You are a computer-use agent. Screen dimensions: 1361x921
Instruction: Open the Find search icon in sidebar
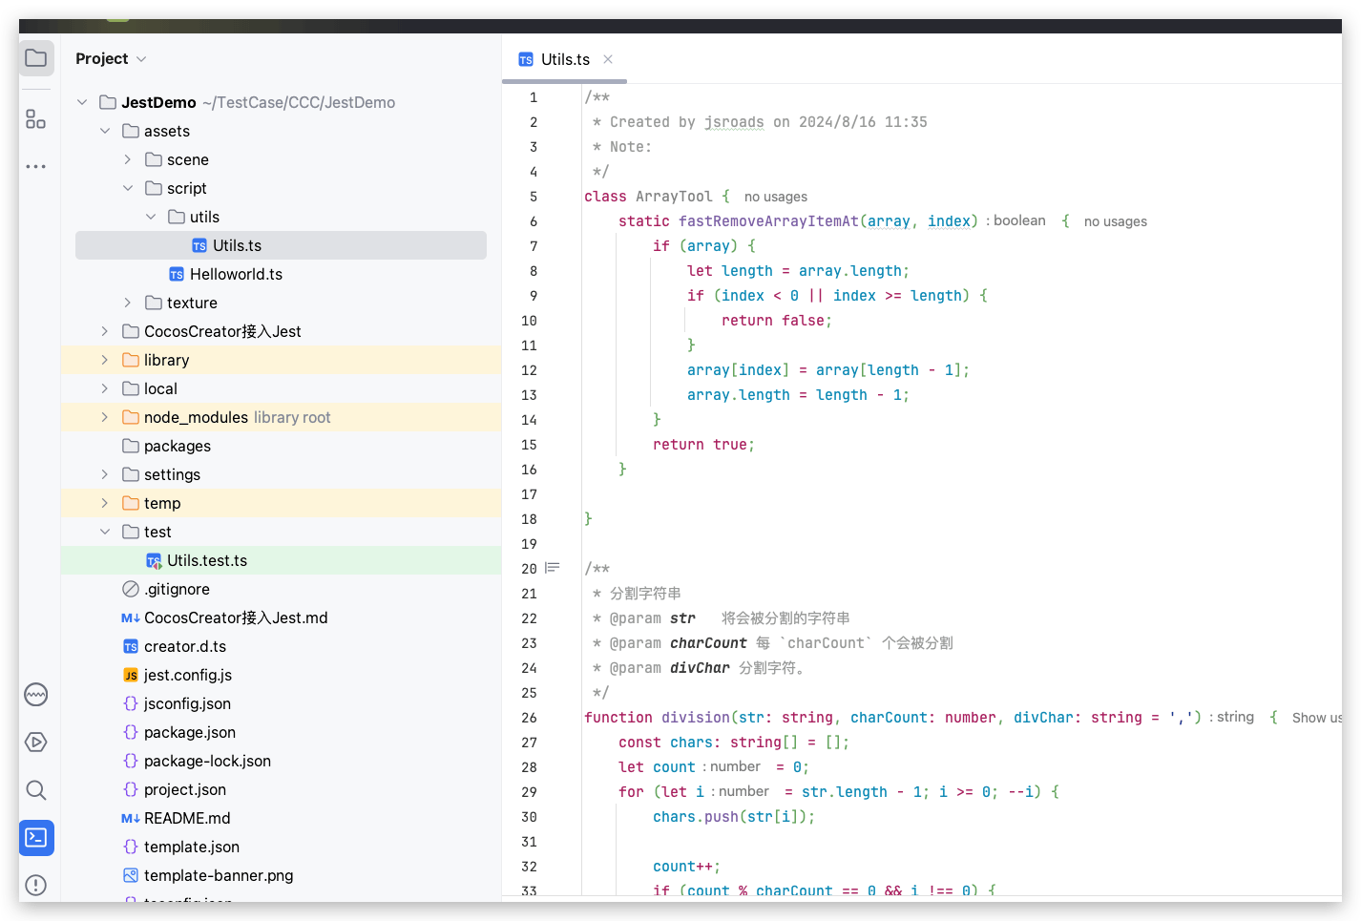click(x=36, y=789)
